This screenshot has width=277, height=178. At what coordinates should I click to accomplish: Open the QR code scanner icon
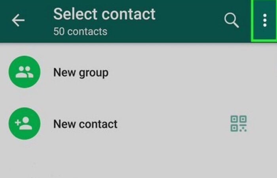pos(239,123)
